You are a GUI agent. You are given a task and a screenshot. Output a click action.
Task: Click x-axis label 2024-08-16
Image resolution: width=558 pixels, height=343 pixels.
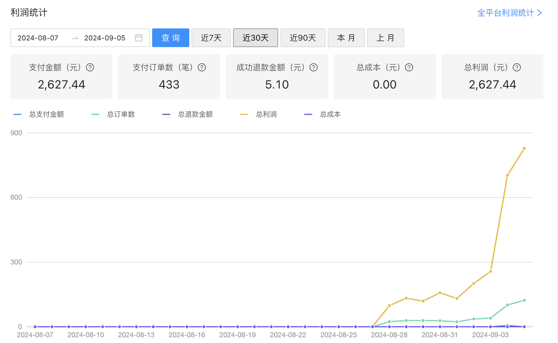click(x=187, y=335)
